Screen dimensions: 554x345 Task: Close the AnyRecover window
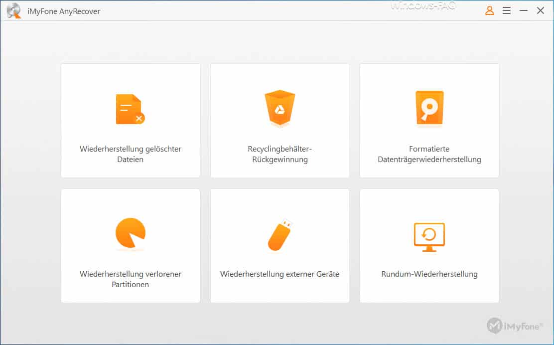click(540, 10)
